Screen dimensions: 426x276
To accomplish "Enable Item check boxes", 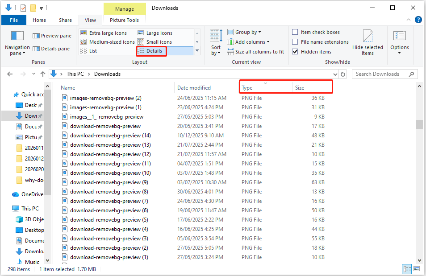I will [x=295, y=32].
